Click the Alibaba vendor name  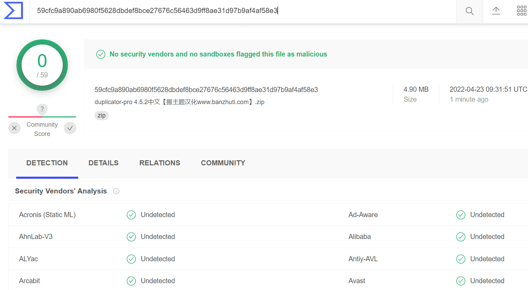(360, 237)
